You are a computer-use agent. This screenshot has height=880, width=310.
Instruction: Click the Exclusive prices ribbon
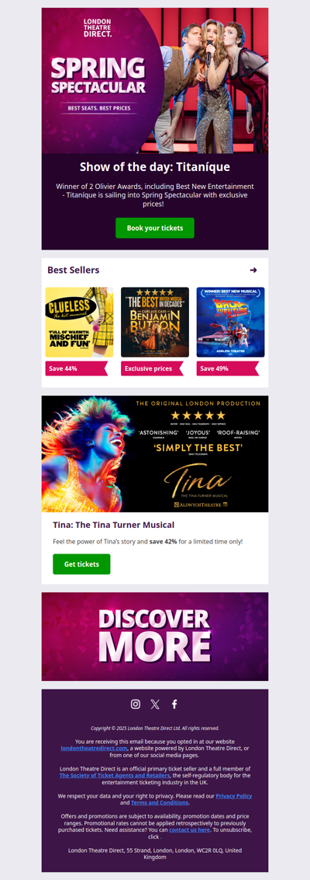click(152, 368)
